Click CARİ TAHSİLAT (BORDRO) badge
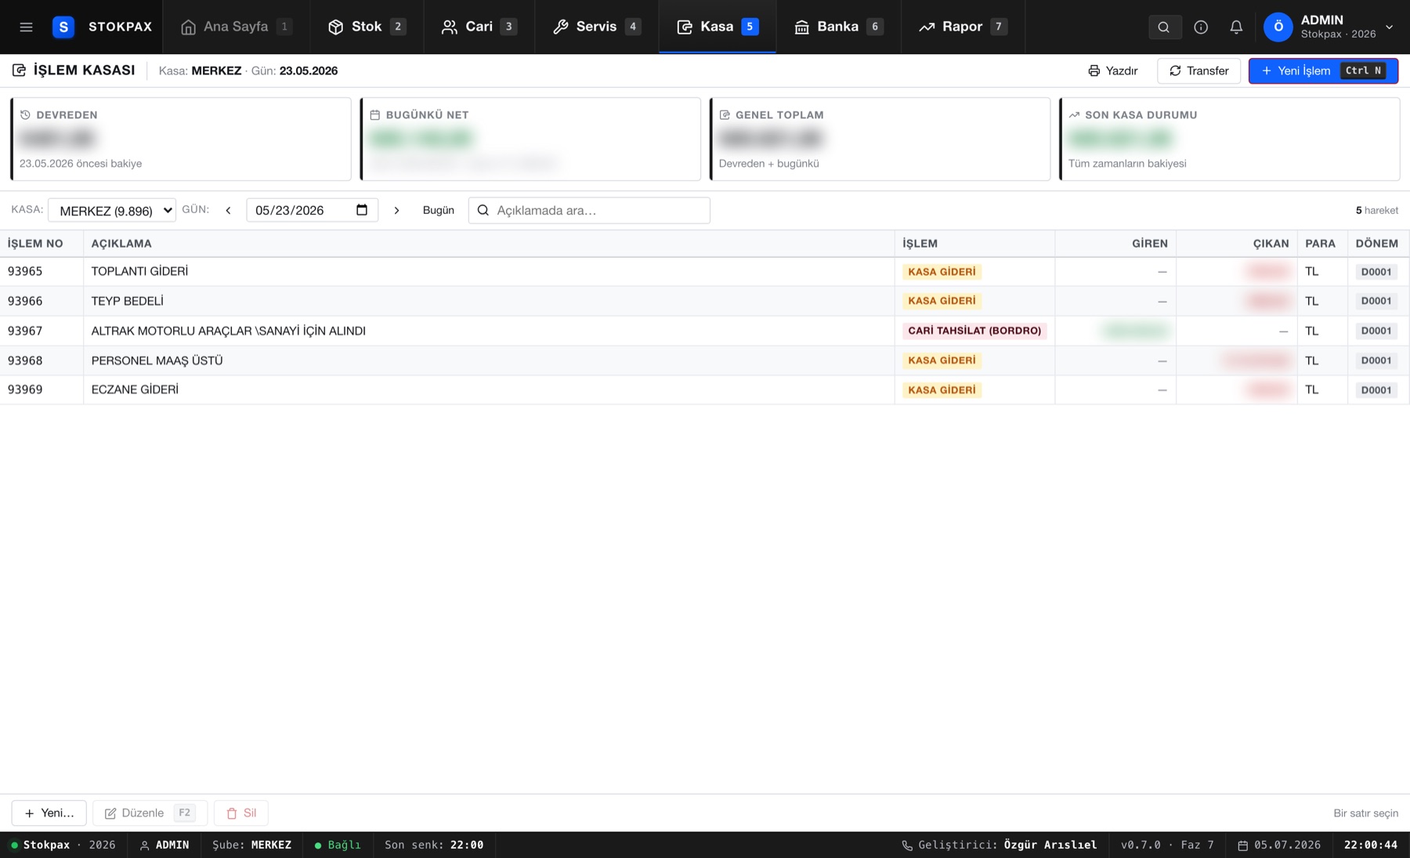This screenshot has height=858, width=1410. pos(974,331)
